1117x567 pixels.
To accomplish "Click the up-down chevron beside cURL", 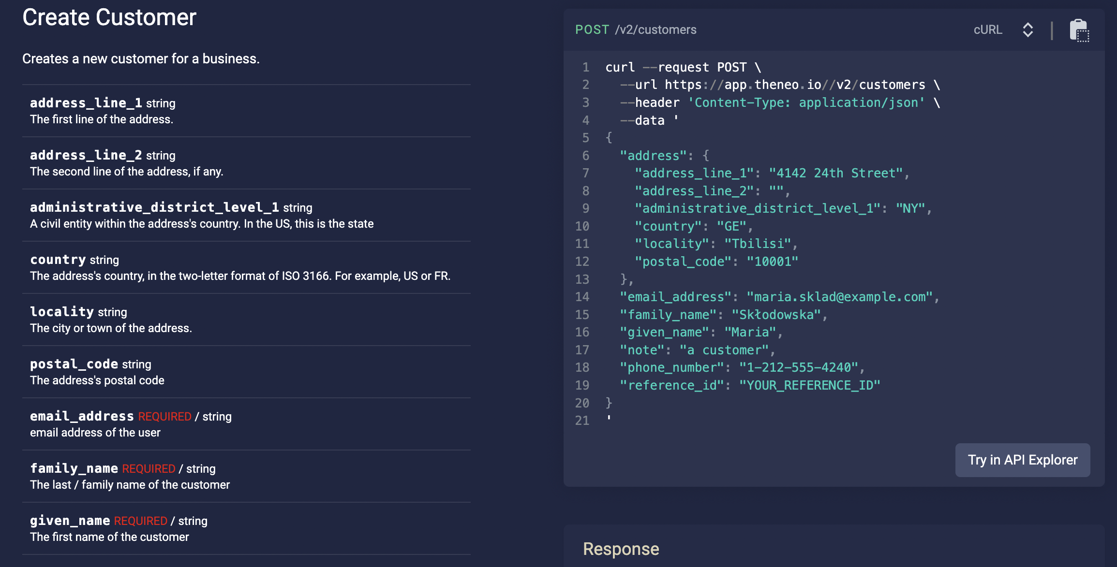I will pyautogui.click(x=1028, y=30).
